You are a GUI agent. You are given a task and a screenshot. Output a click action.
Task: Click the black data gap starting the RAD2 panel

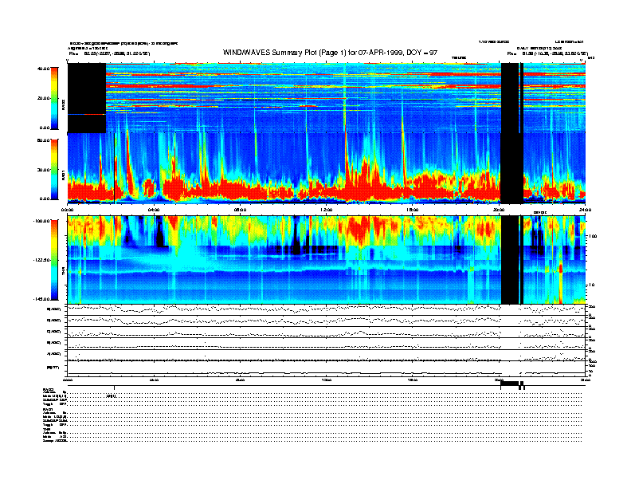[87, 98]
